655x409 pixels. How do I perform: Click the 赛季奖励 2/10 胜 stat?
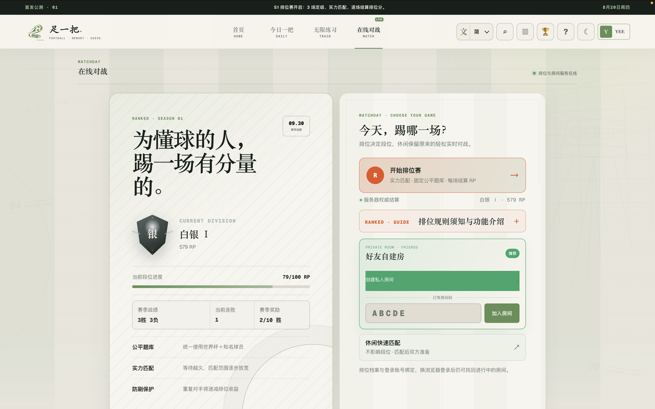coord(281,315)
